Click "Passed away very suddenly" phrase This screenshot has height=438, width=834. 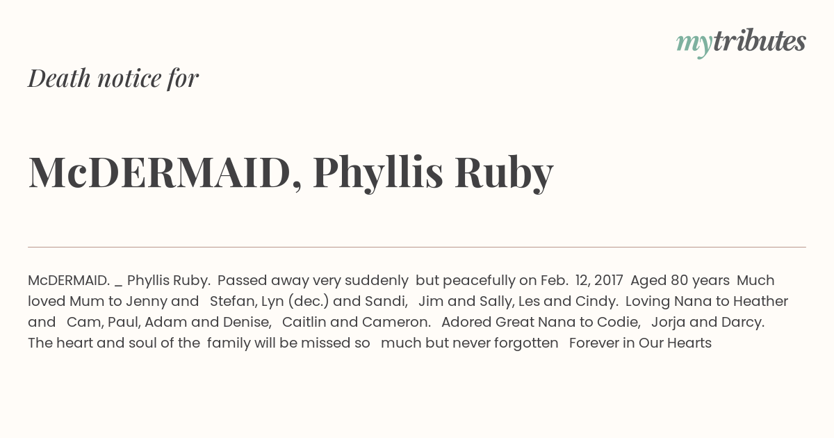tap(313, 280)
